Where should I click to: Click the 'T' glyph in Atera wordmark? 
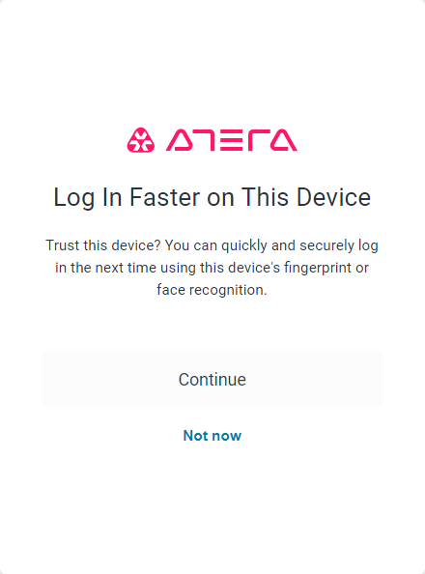206,140
